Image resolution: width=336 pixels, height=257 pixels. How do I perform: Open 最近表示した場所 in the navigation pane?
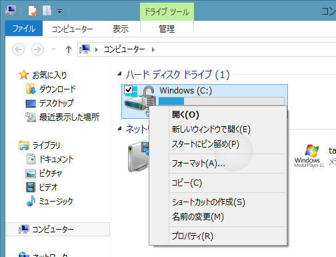[x=69, y=117]
